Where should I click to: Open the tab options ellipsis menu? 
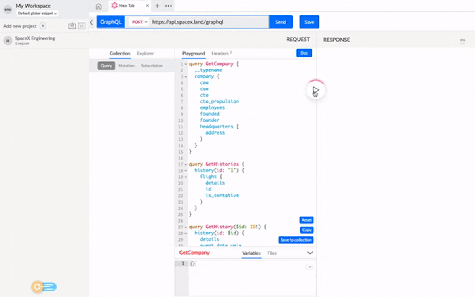pos(169,6)
